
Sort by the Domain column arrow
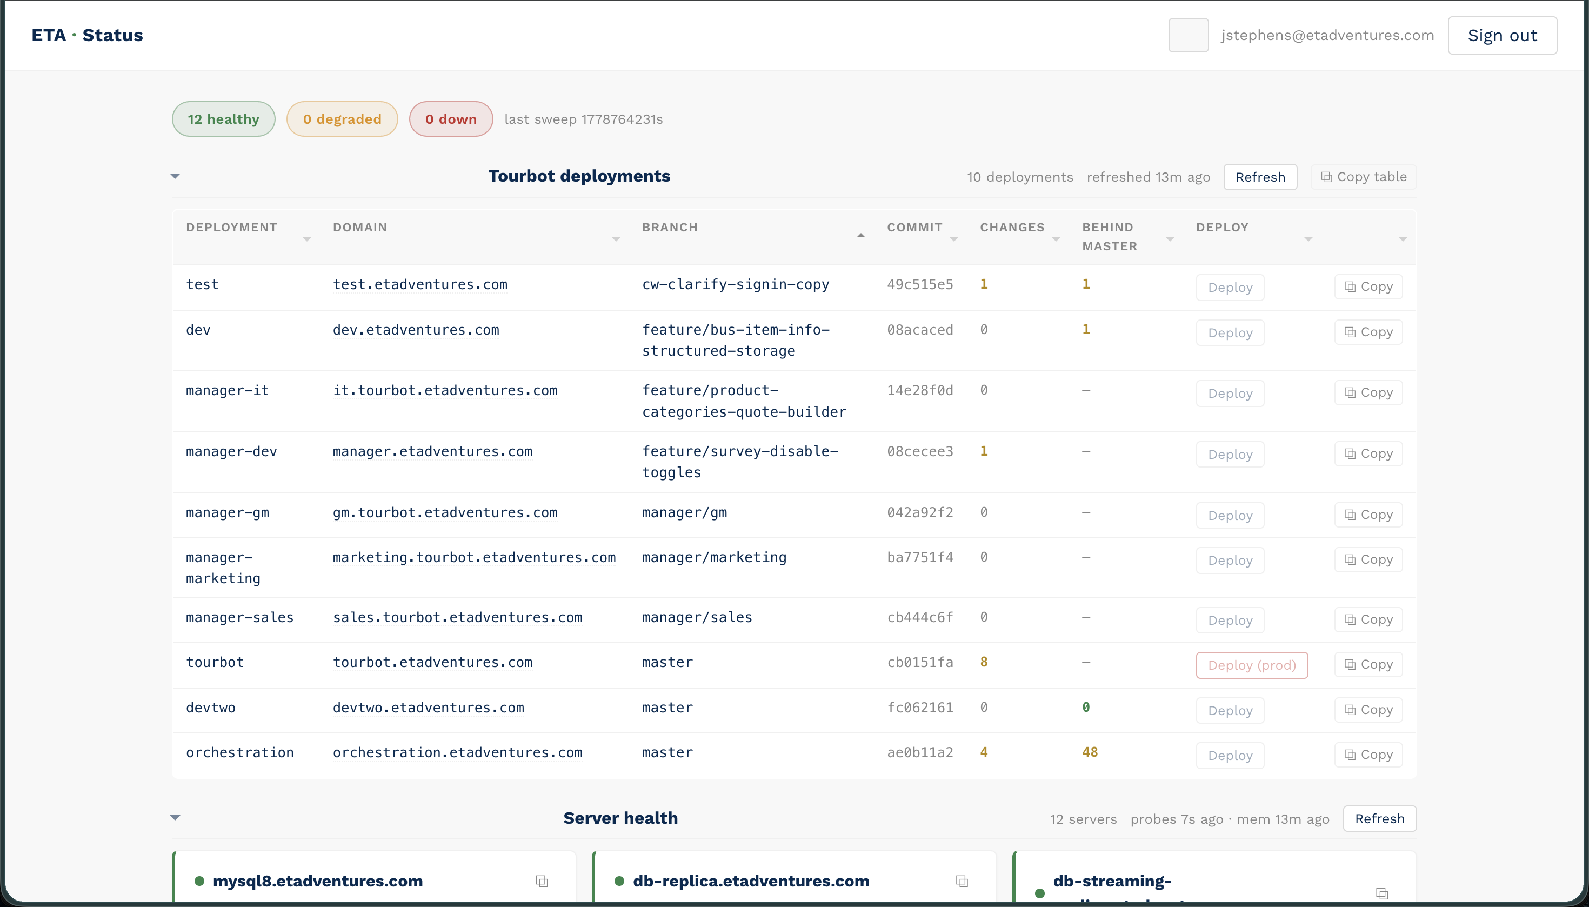[616, 239]
